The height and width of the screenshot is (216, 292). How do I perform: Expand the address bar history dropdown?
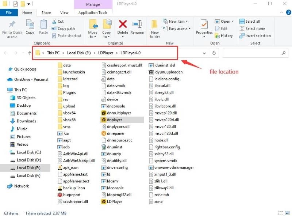204,53
